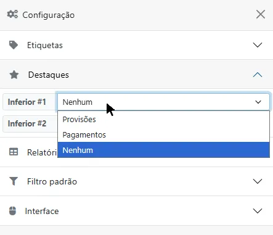Screen dimensions: 273x235
Task: Click the Inferior #2 label
Action: (x=27, y=123)
